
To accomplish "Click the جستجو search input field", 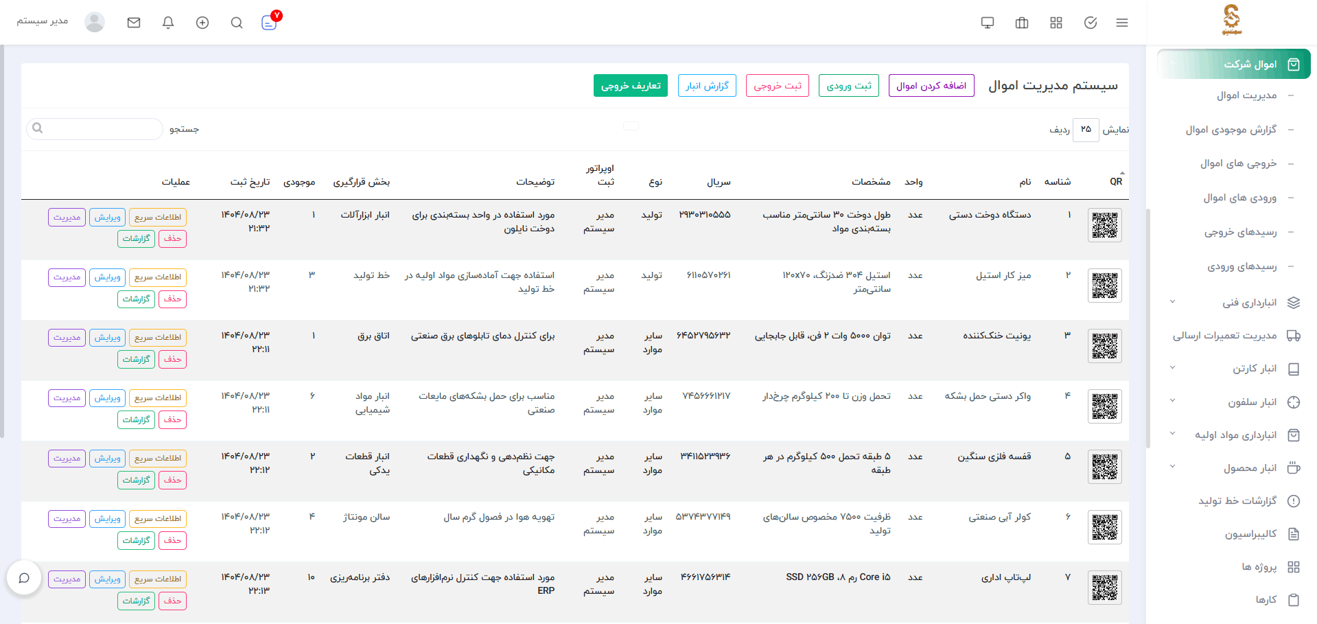I will (95, 129).
